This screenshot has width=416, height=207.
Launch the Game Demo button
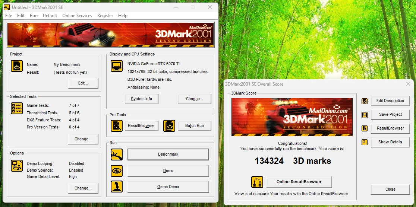point(168,187)
